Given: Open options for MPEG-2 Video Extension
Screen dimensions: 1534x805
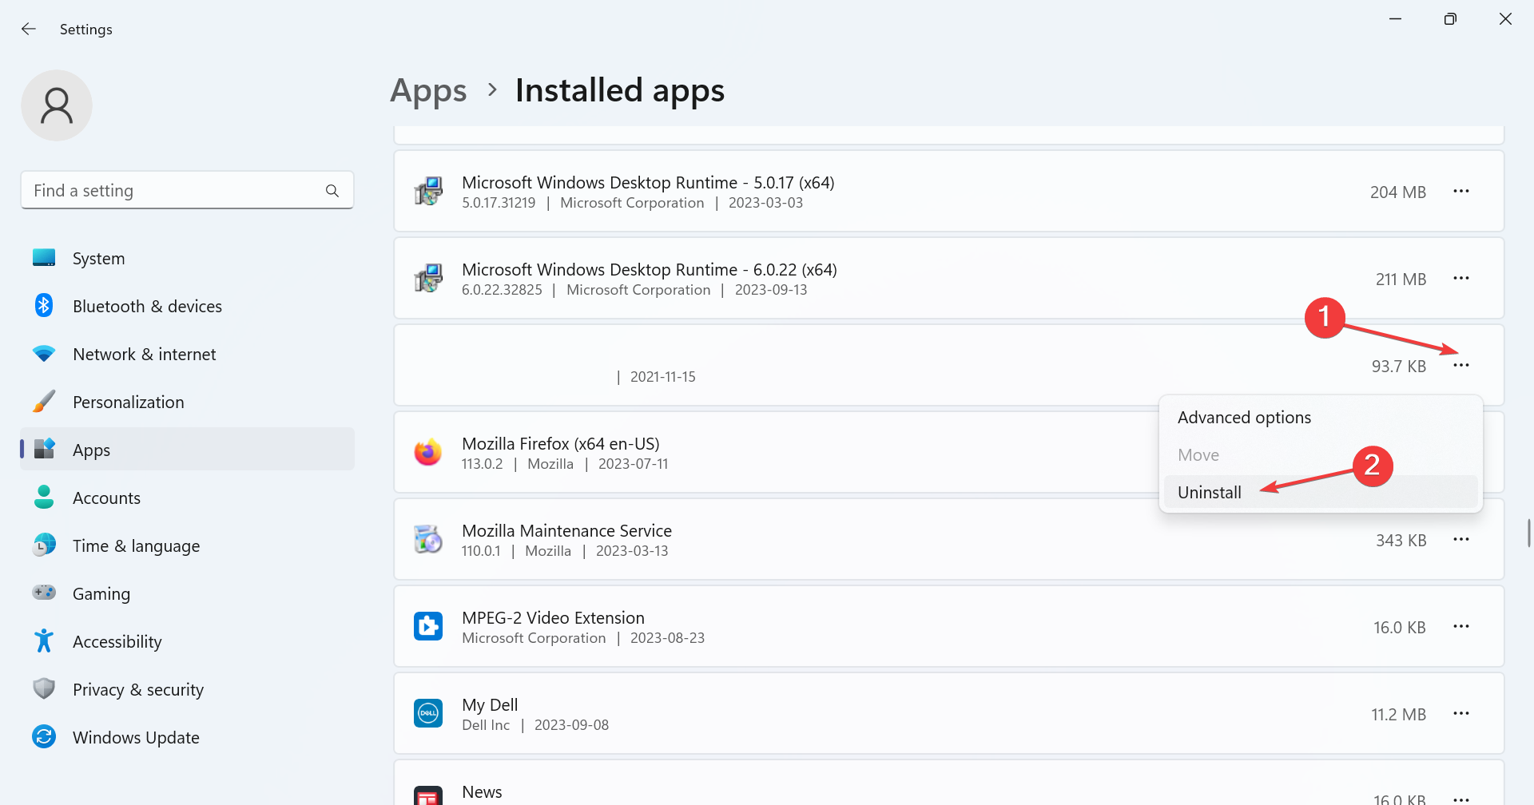Looking at the screenshot, I should [x=1461, y=627].
